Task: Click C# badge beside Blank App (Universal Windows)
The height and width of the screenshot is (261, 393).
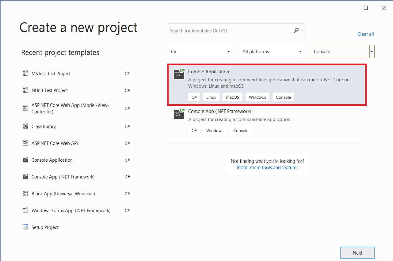Action: tap(127, 194)
